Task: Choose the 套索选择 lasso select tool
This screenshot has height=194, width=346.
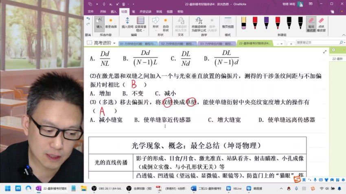Action: tap(111, 23)
